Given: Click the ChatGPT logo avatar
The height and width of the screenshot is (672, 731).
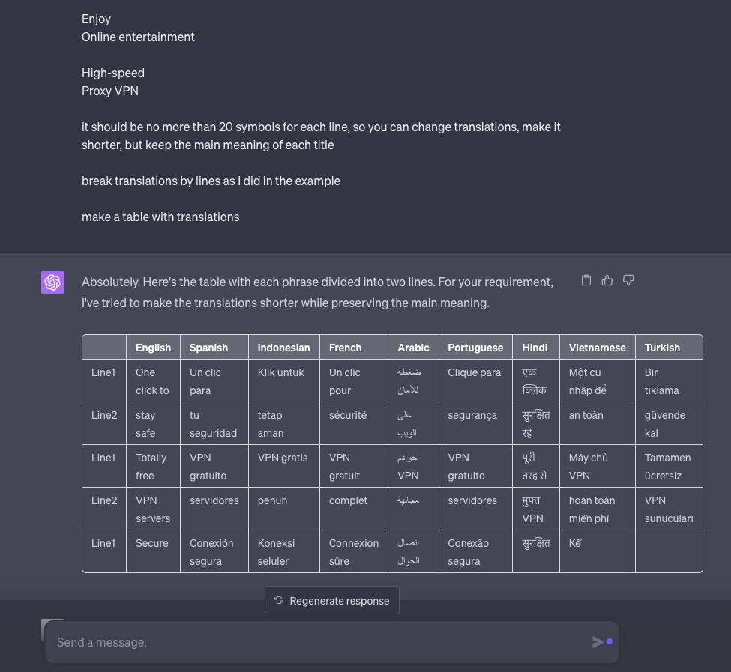Looking at the screenshot, I should click(x=52, y=282).
